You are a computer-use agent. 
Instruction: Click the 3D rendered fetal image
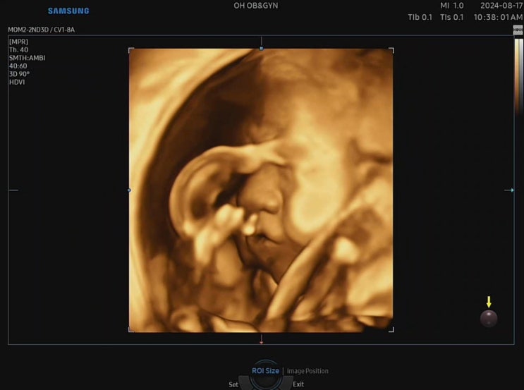(261, 190)
